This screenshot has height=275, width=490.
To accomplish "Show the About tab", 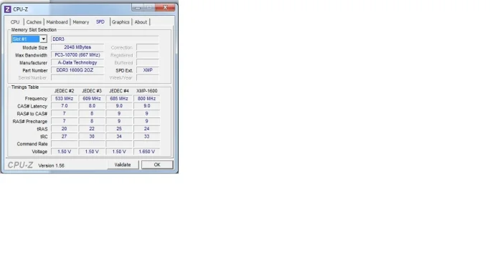I will pyautogui.click(x=141, y=22).
